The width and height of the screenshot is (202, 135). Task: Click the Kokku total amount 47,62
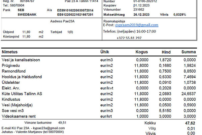coord(190,123)
